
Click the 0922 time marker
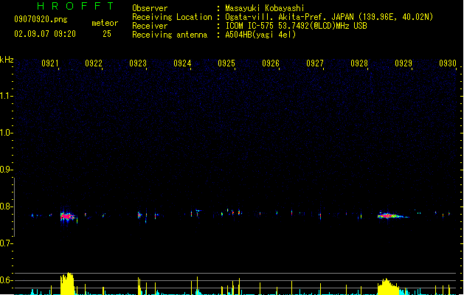[x=94, y=63]
